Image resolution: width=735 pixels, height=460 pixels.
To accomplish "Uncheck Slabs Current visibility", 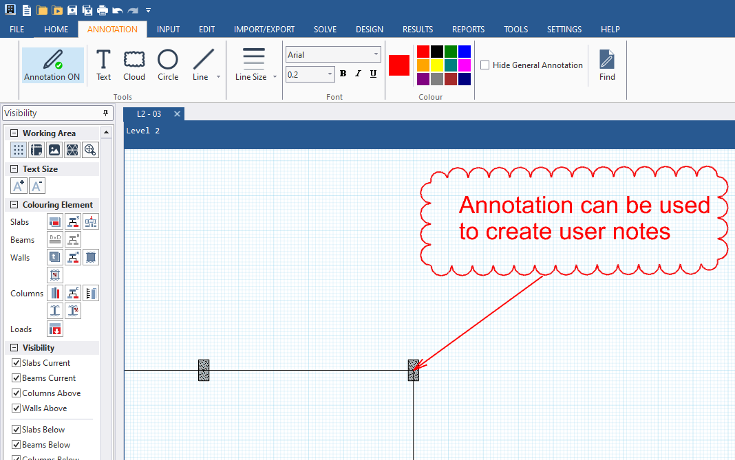I will (x=16, y=363).
